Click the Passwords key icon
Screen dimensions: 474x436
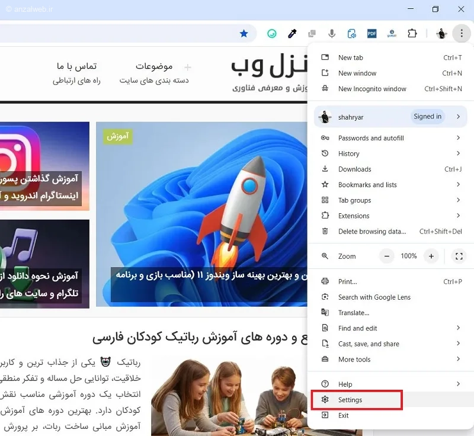[x=325, y=138]
